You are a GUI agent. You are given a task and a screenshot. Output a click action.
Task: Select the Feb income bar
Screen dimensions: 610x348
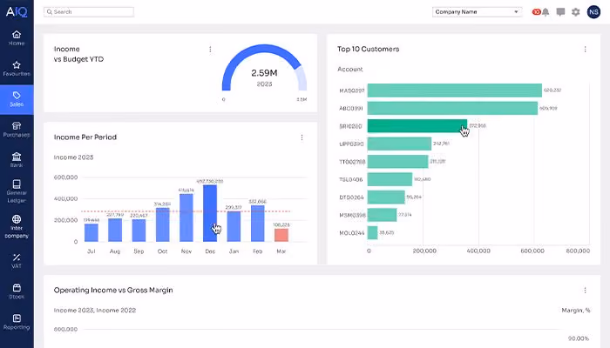(258, 224)
